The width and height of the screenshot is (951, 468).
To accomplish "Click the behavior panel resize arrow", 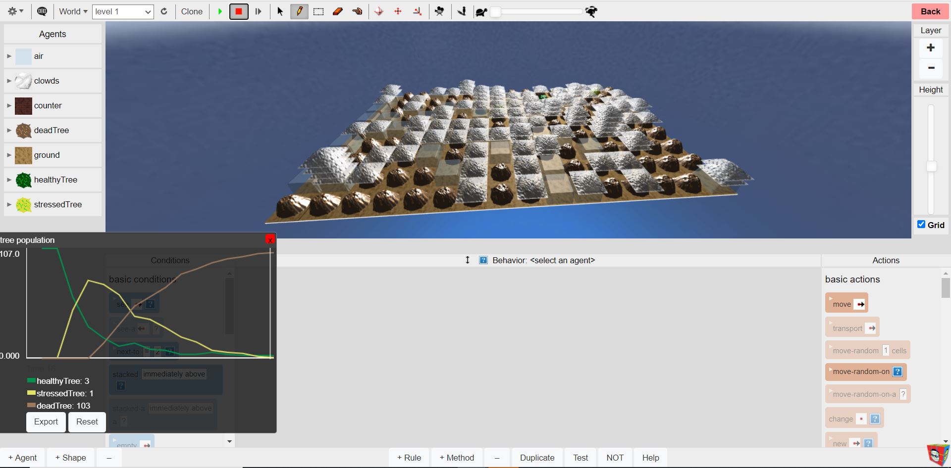I will coord(467,260).
